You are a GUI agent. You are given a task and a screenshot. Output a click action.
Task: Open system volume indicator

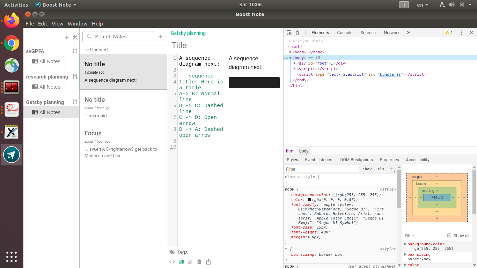(x=452, y=5)
